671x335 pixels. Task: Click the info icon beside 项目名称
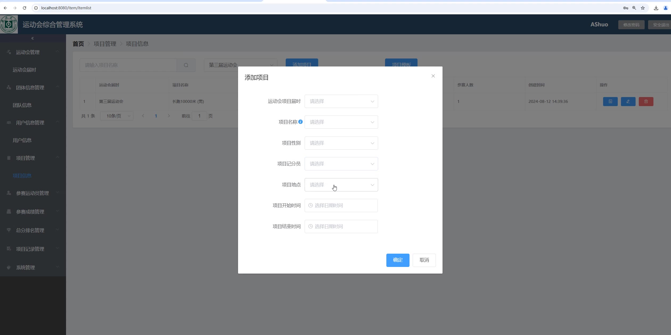click(300, 122)
